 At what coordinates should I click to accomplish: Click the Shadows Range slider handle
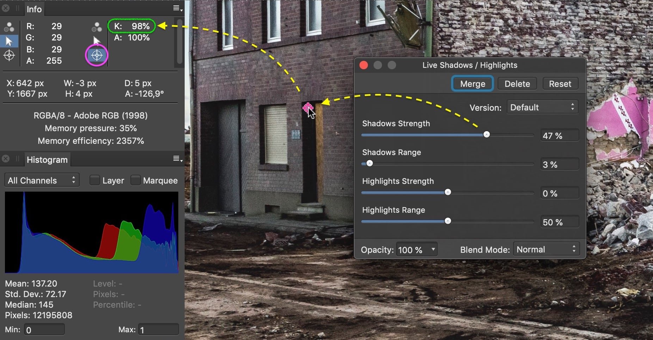(x=369, y=163)
